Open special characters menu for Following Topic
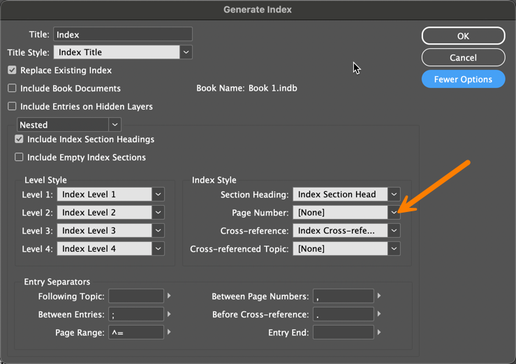Image resolution: width=516 pixels, height=364 pixels. tap(169, 296)
